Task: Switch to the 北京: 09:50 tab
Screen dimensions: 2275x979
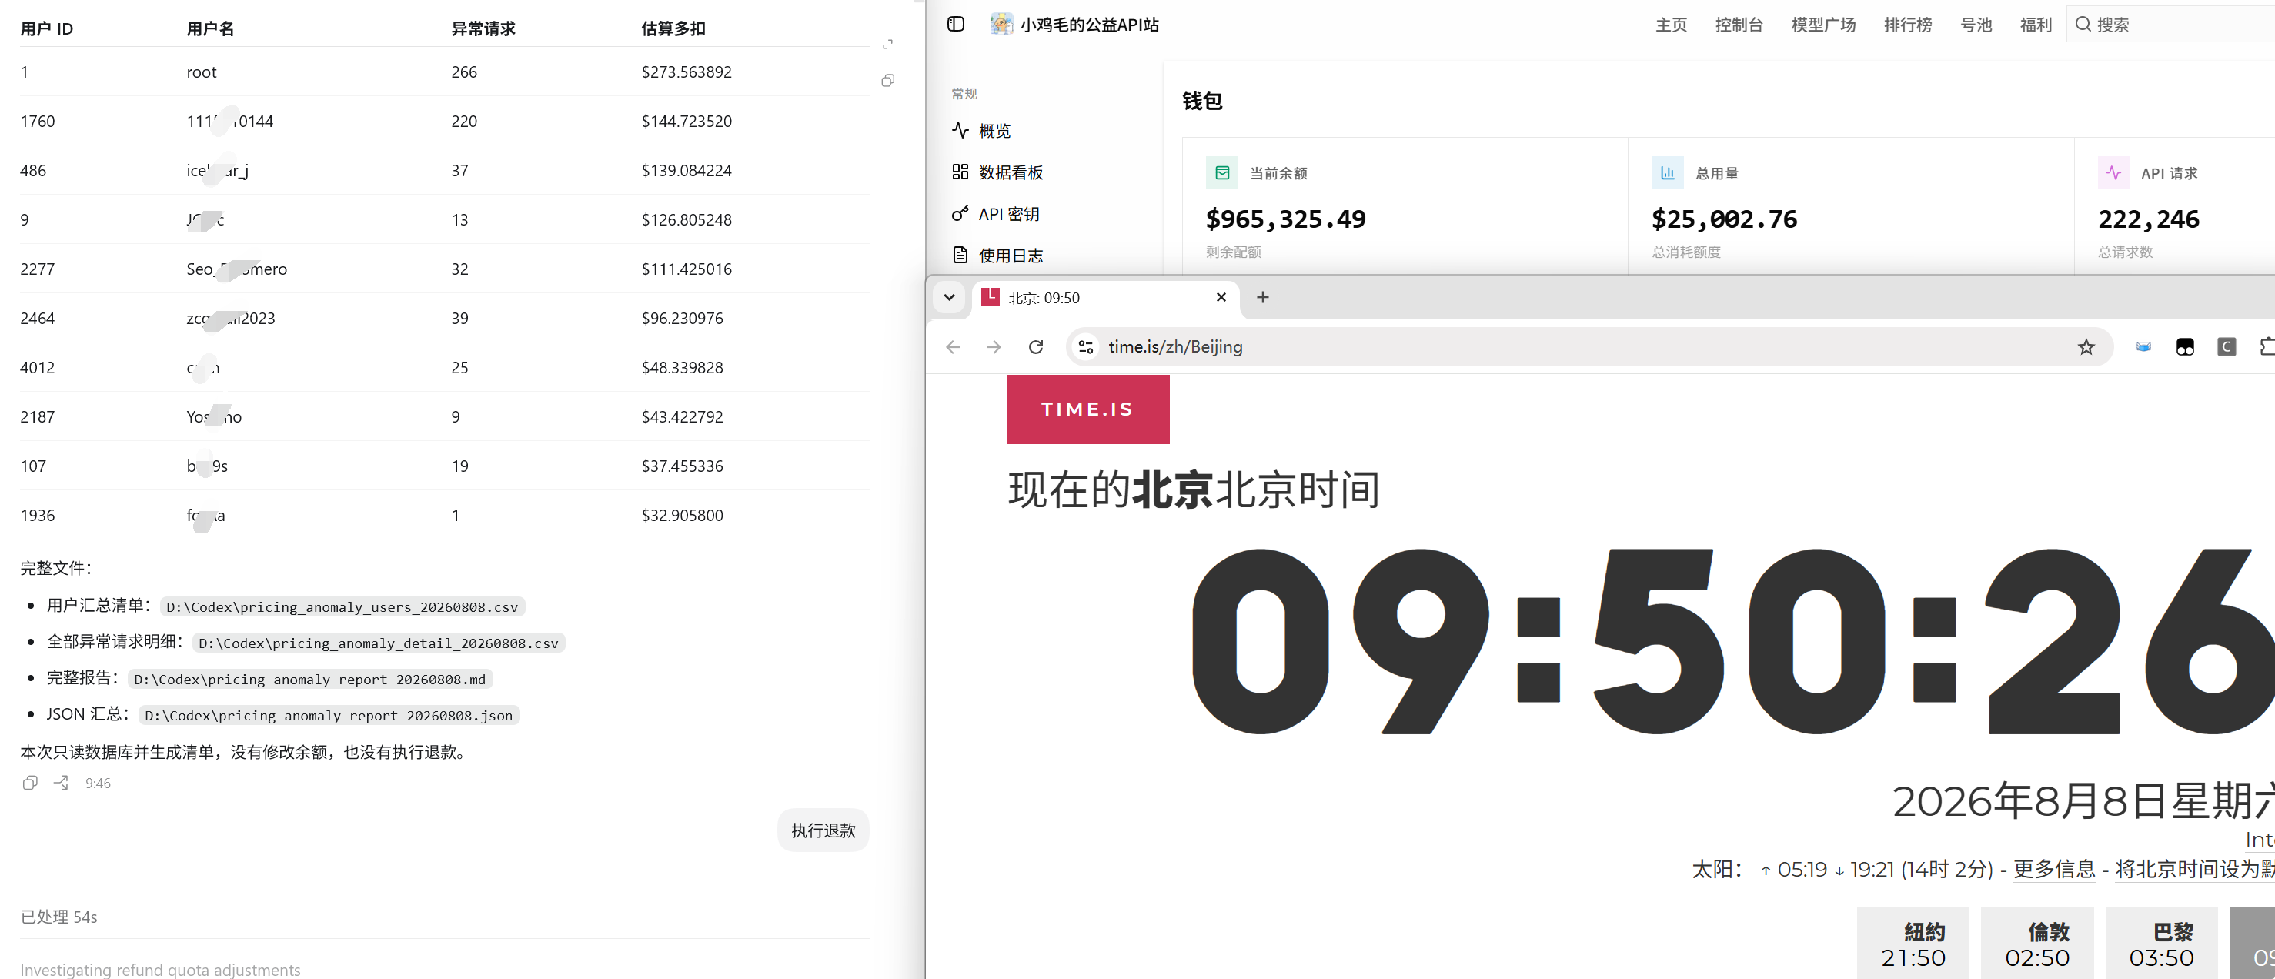Action: (x=1107, y=298)
